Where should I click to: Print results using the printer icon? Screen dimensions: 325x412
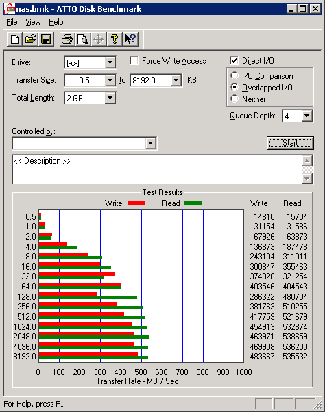click(x=67, y=40)
